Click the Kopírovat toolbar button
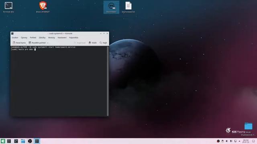 click(x=80, y=43)
